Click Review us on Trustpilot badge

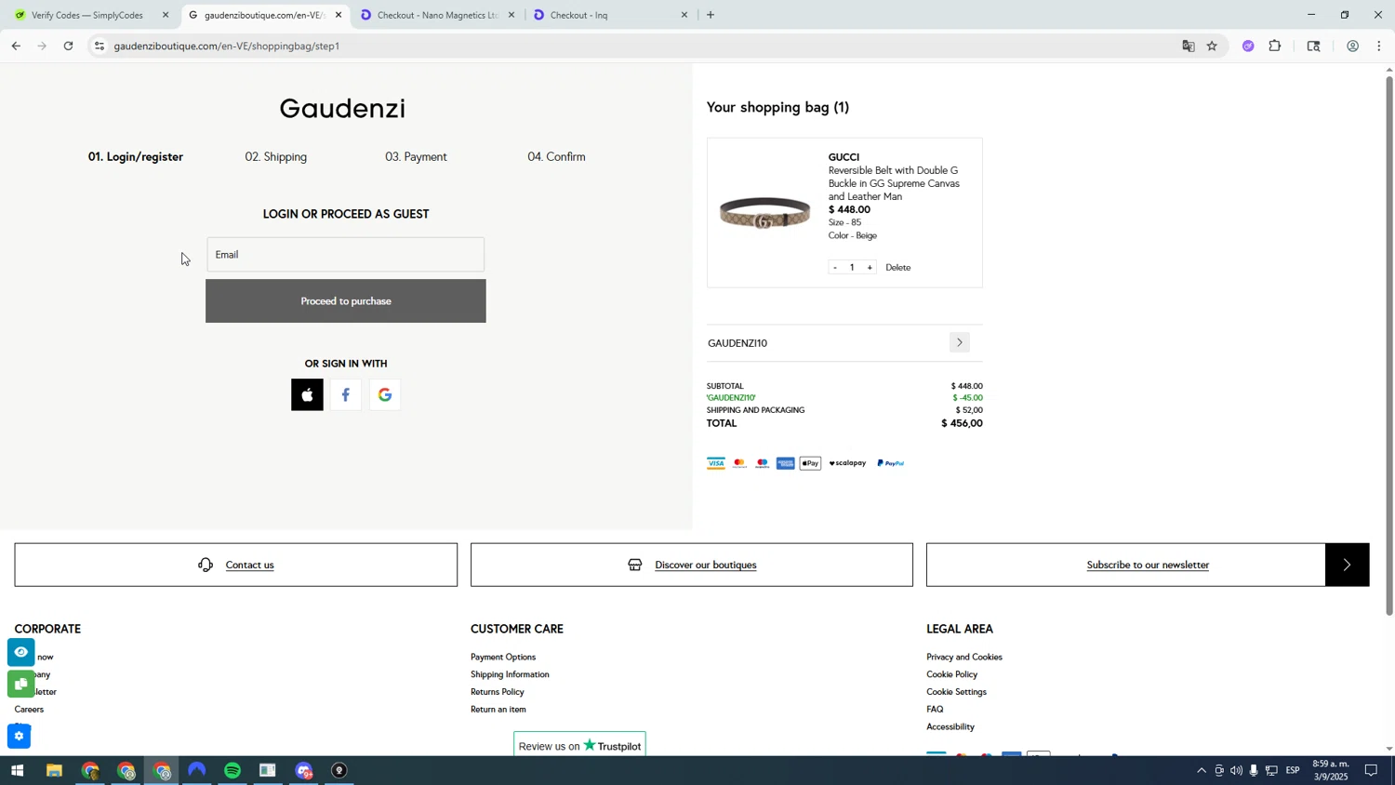579,745
